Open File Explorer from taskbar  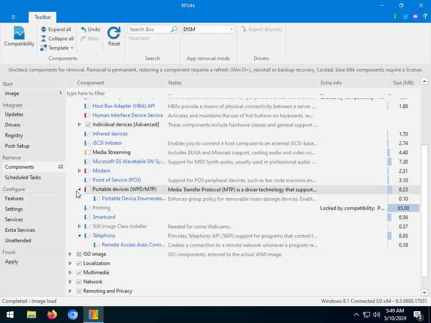click(x=31, y=315)
